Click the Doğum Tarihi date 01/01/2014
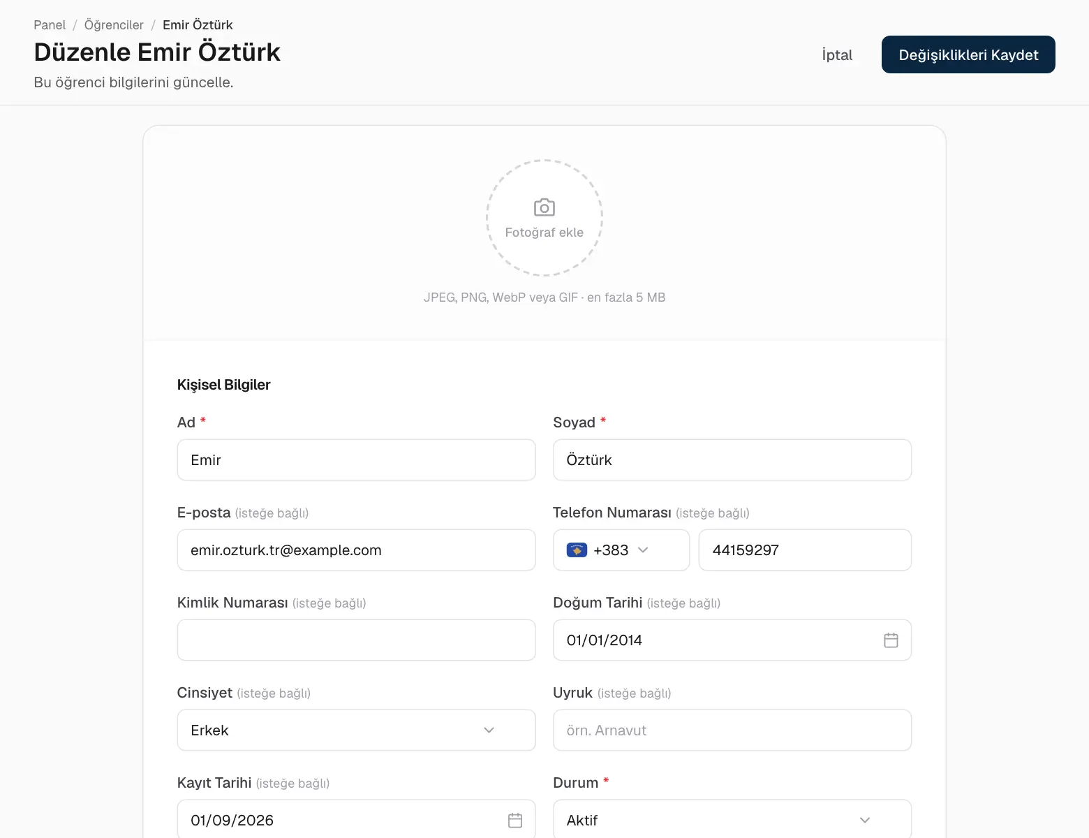 (x=605, y=640)
